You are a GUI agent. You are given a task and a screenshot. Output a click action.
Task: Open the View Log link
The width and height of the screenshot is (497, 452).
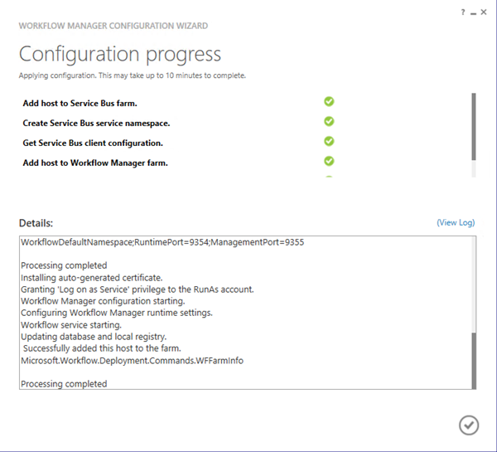tap(456, 222)
